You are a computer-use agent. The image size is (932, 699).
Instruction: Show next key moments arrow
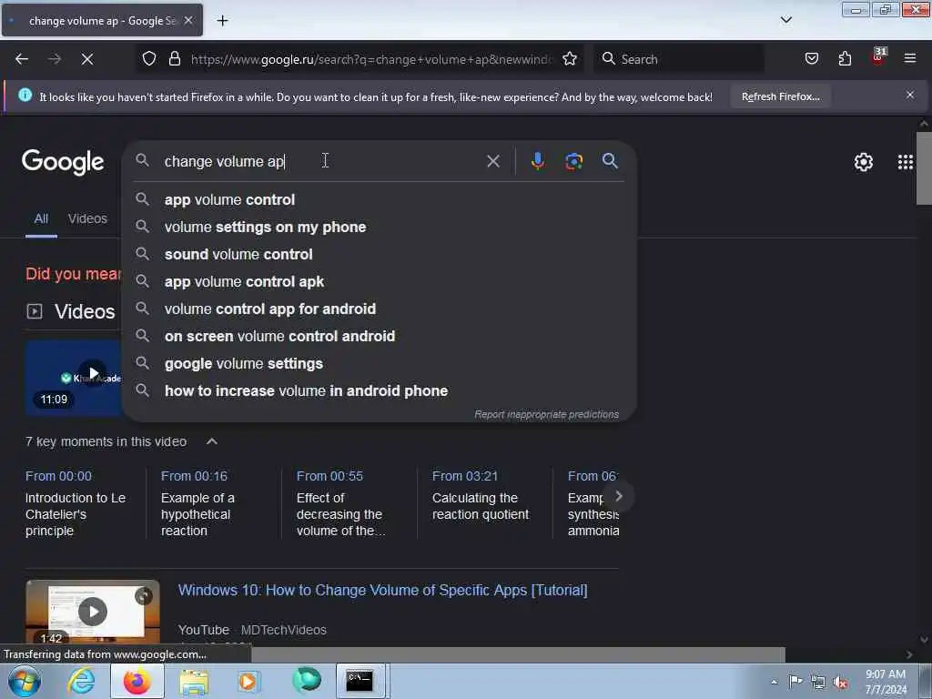[618, 496]
